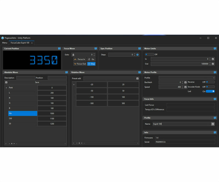Expand the Park row arrow
The width and height of the screenshot is (219, 182).
pyautogui.click(x=6, y=88)
